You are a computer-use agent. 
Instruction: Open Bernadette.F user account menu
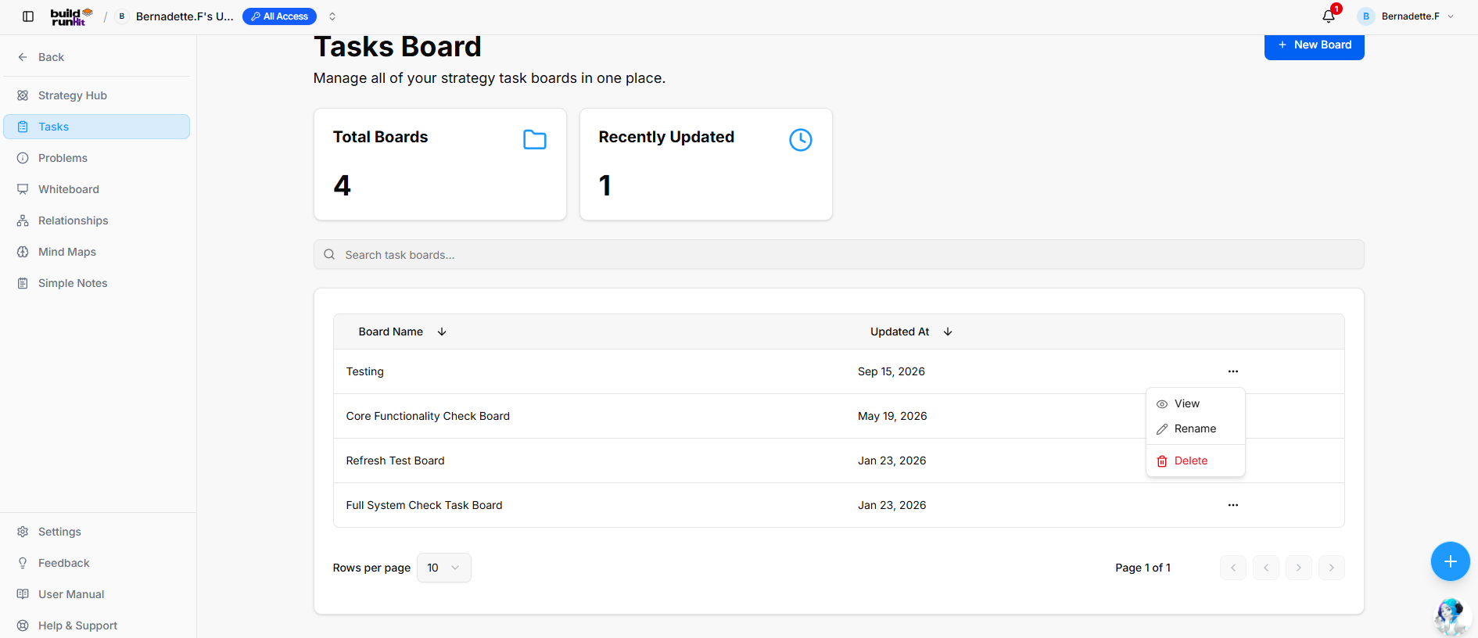pos(1406,16)
